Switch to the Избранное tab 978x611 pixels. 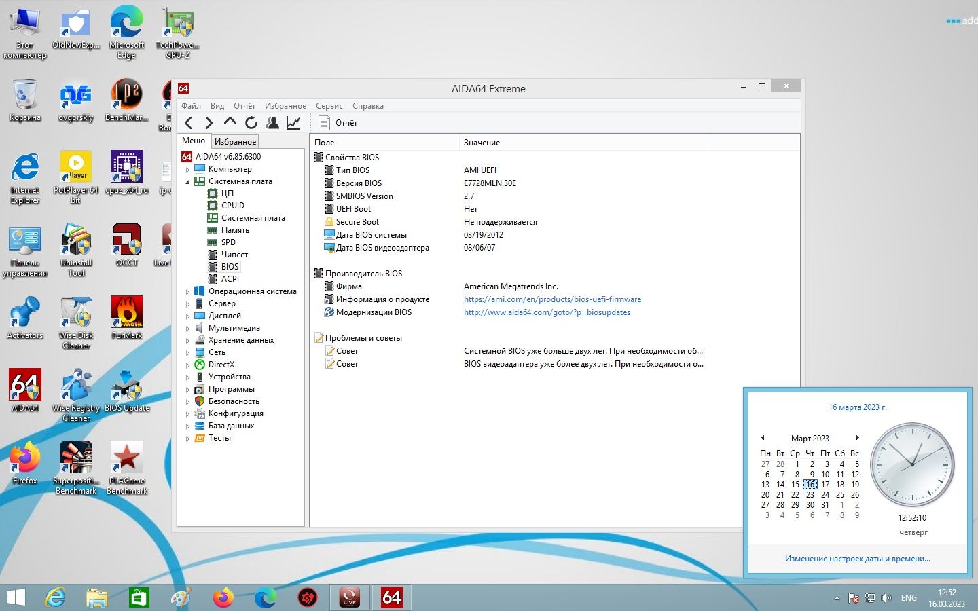click(235, 141)
